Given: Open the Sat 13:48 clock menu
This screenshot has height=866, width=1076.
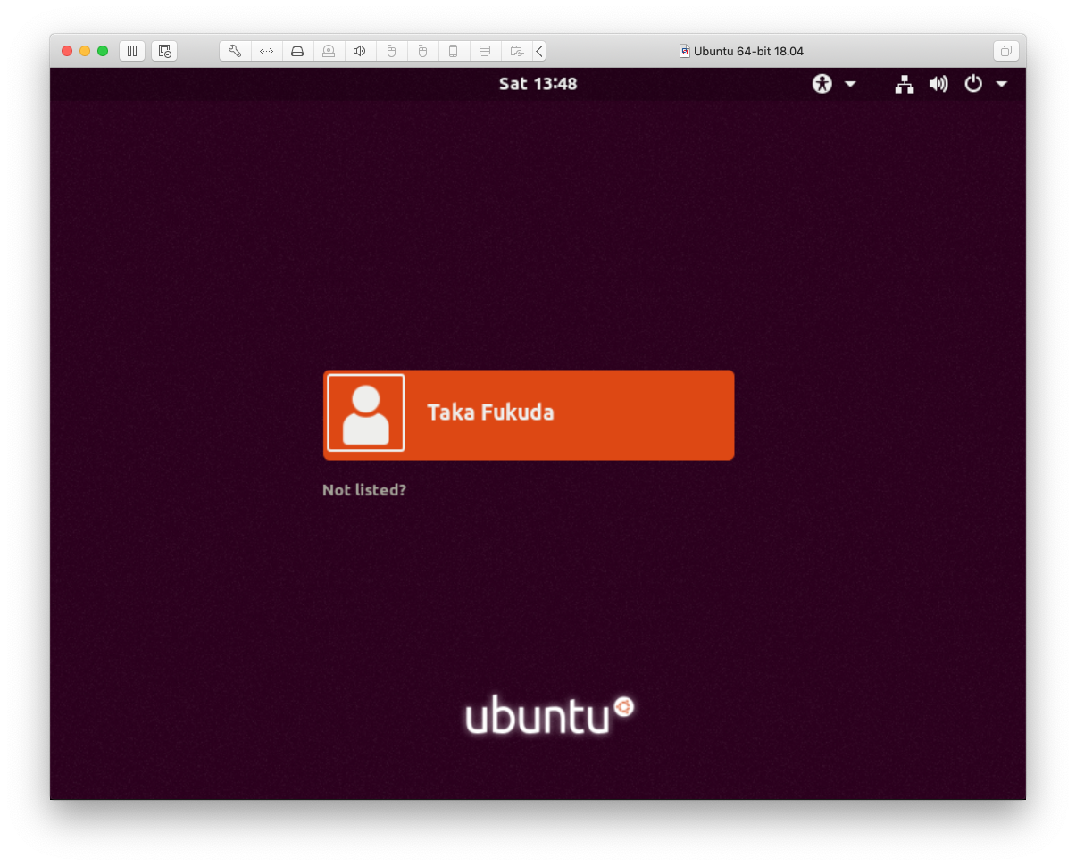Looking at the screenshot, I should point(538,84).
